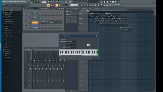The image size is (163, 92).
Task: Open the view playlist toolbar icon
Action: pyautogui.click(x=82, y=5)
